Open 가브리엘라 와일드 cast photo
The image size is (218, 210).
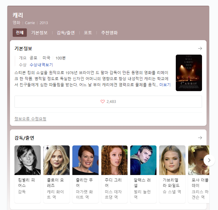coord(172,160)
